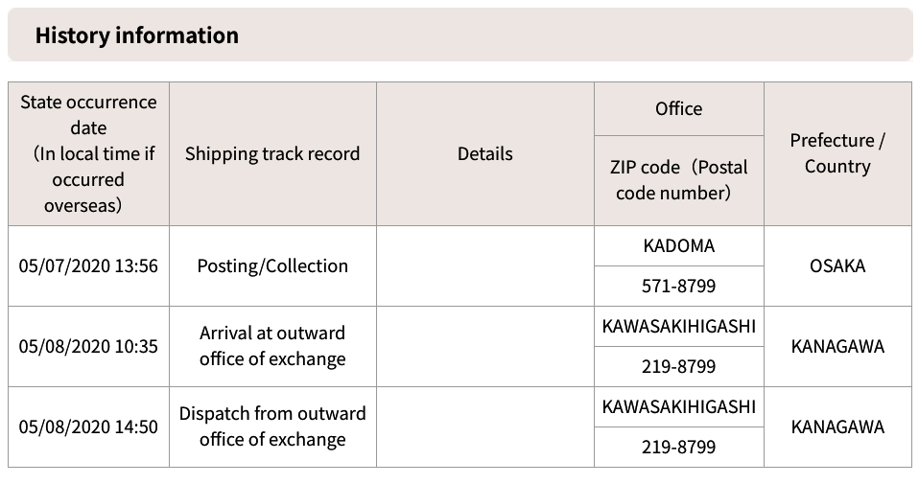Click the Prefecture / Country header

click(837, 153)
